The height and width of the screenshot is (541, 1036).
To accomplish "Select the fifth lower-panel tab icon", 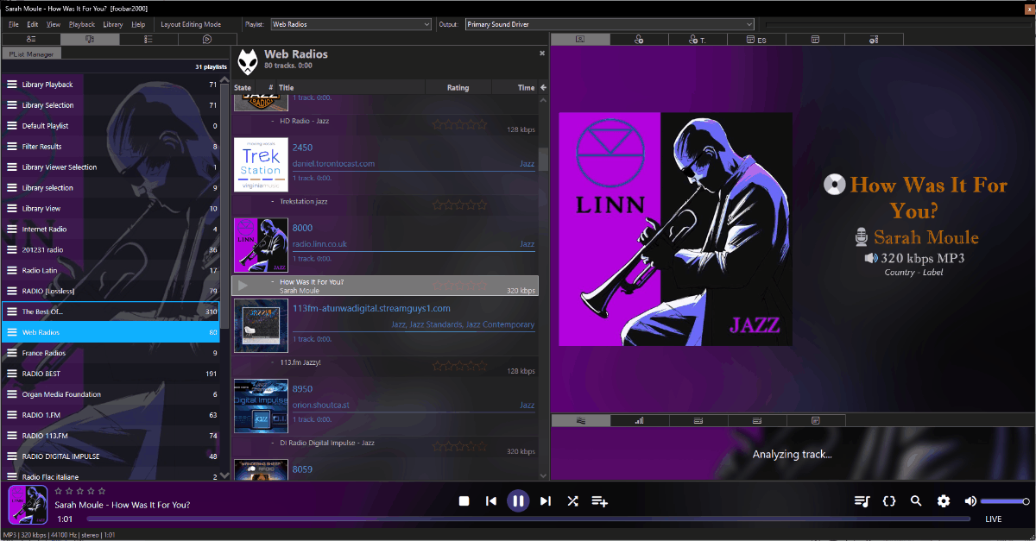I will 815,420.
